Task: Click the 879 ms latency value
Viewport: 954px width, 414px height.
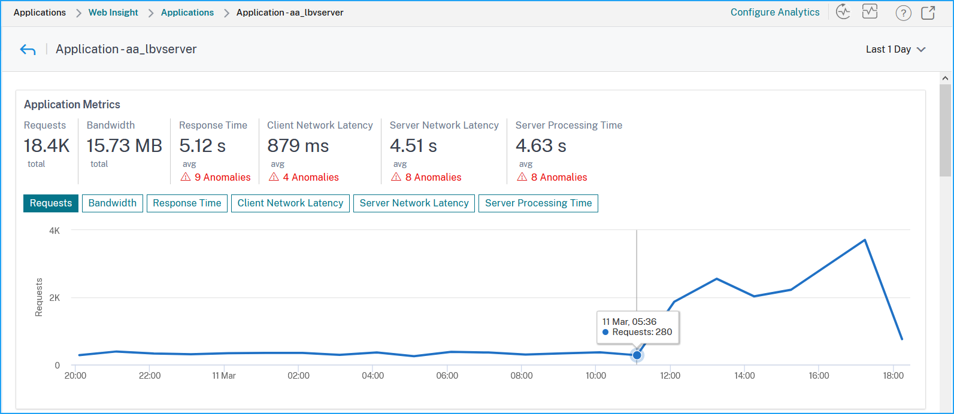Action: pyautogui.click(x=298, y=145)
